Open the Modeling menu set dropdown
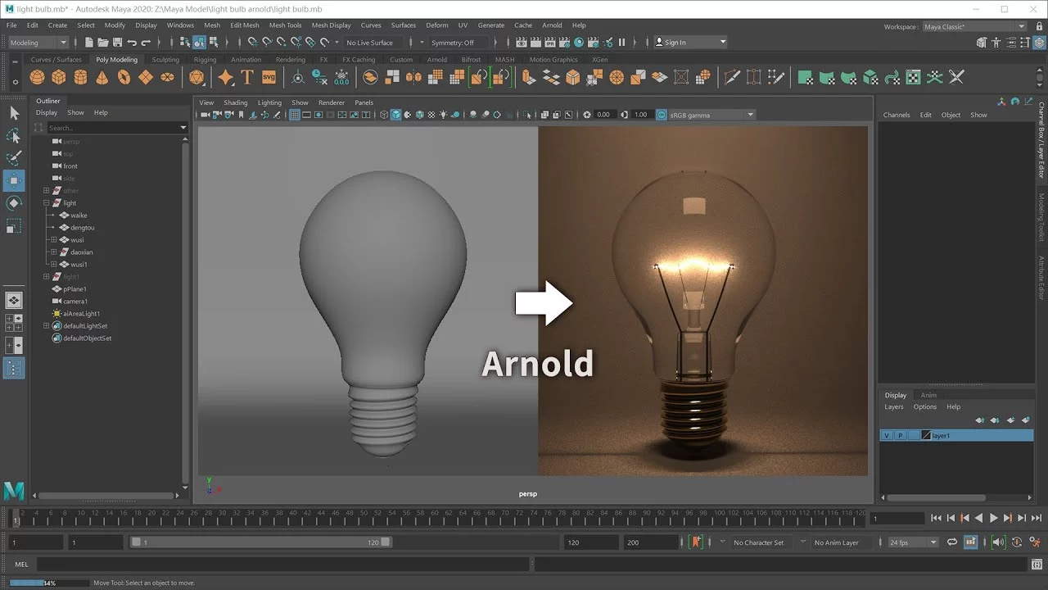The image size is (1048, 590). 38,43
